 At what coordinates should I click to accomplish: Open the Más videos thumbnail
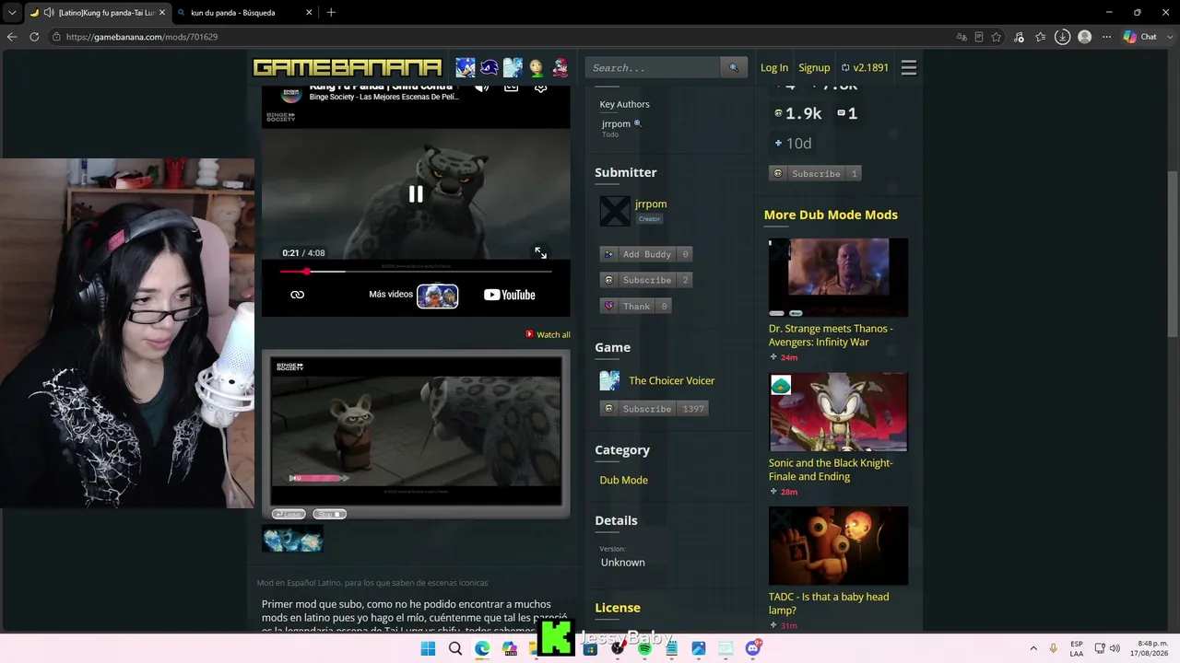(x=438, y=296)
